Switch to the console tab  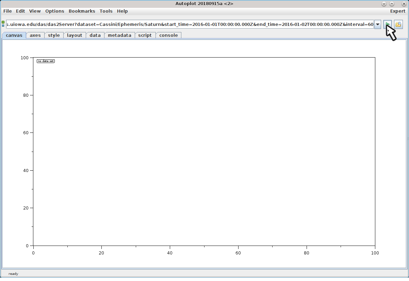click(168, 35)
